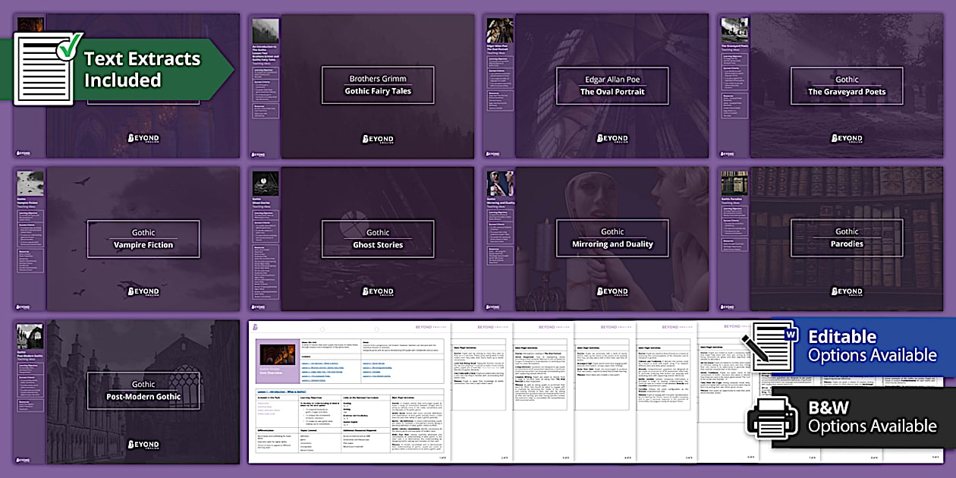
Task: Click the Beyond English logo on the Parodies slide
Action: pyautogui.click(x=846, y=291)
